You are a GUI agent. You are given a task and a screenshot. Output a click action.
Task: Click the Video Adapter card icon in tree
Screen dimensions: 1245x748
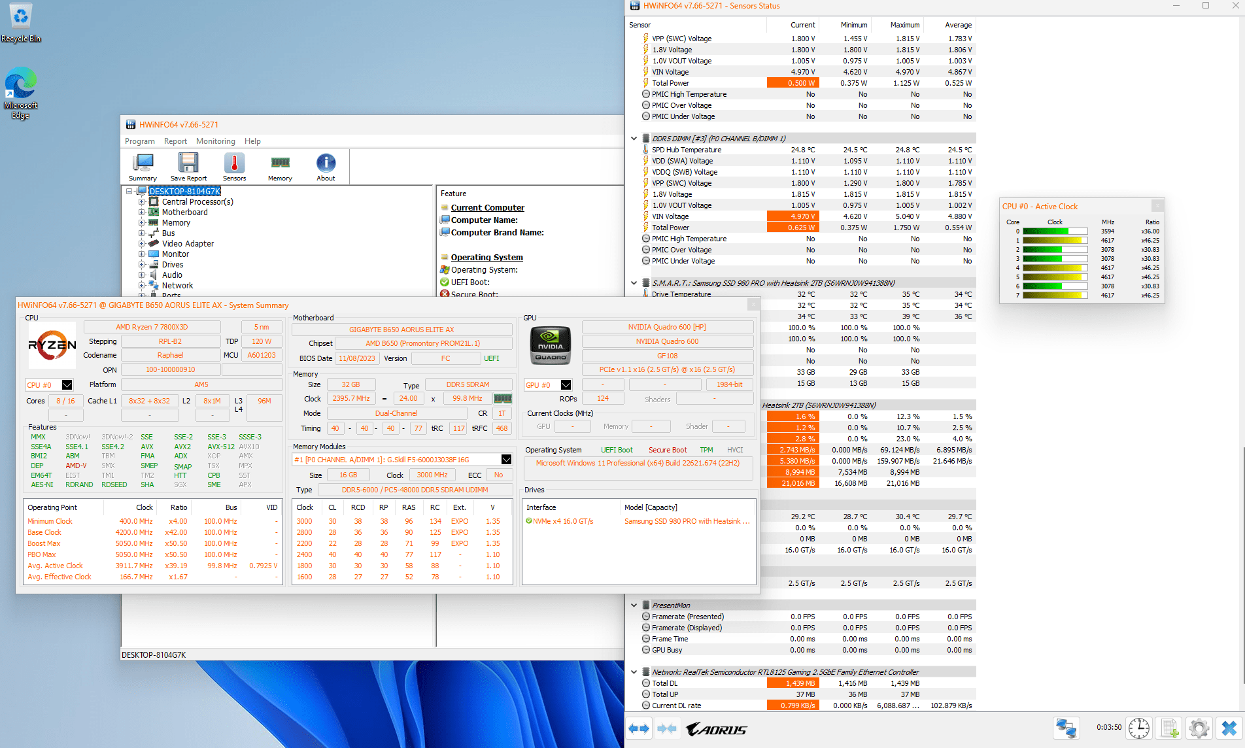[154, 244]
